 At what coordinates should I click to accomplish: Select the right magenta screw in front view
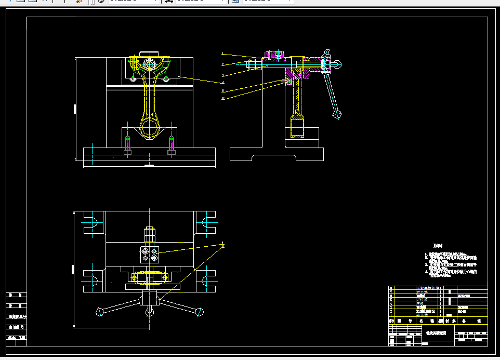pyautogui.click(x=172, y=145)
